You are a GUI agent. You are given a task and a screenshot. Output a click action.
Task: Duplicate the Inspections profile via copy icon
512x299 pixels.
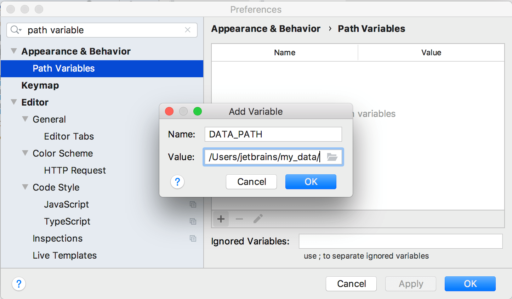click(193, 238)
